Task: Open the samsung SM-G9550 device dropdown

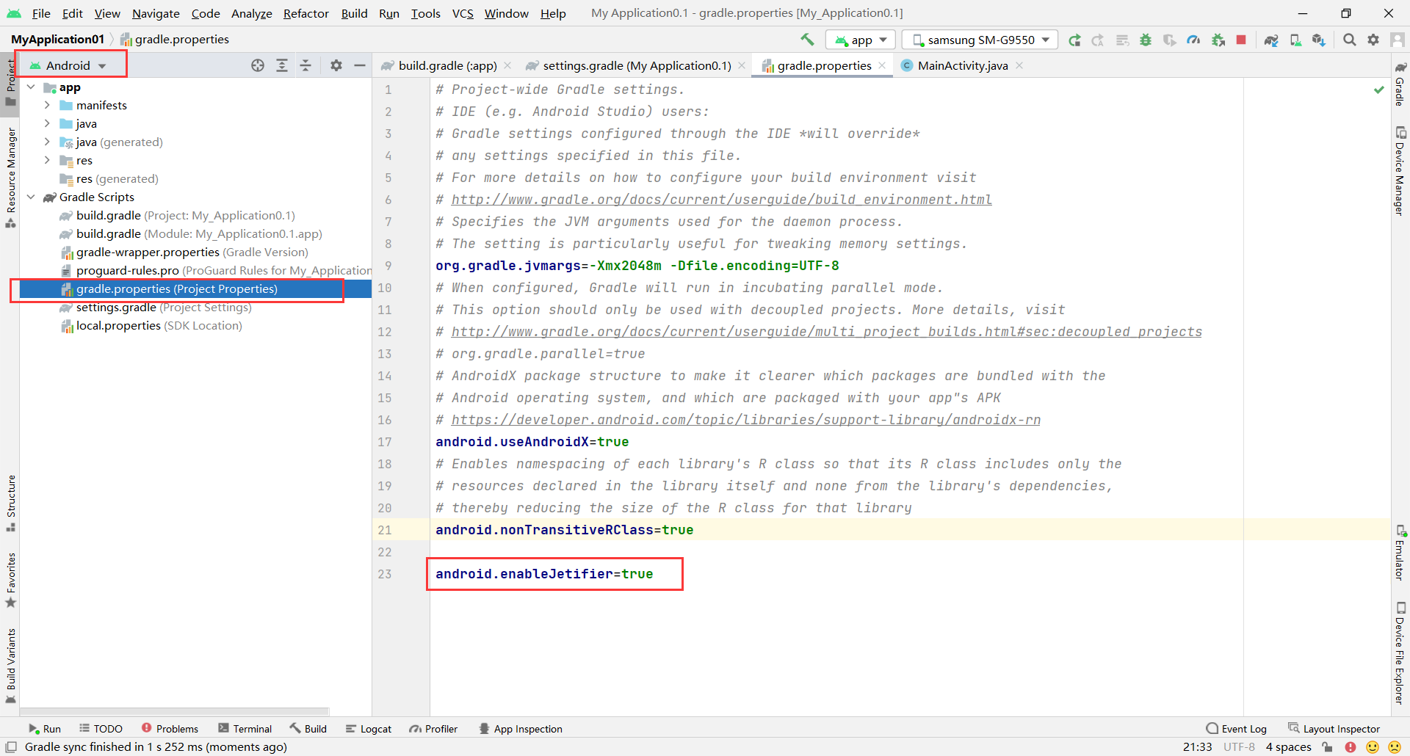Action: (x=980, y=40)
